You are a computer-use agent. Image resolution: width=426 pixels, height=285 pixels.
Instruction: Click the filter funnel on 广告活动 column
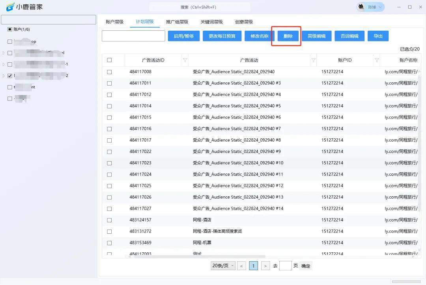(x=314, y=60)
